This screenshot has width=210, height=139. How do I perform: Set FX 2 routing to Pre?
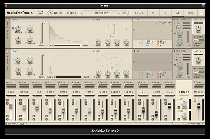pos(195,72)
